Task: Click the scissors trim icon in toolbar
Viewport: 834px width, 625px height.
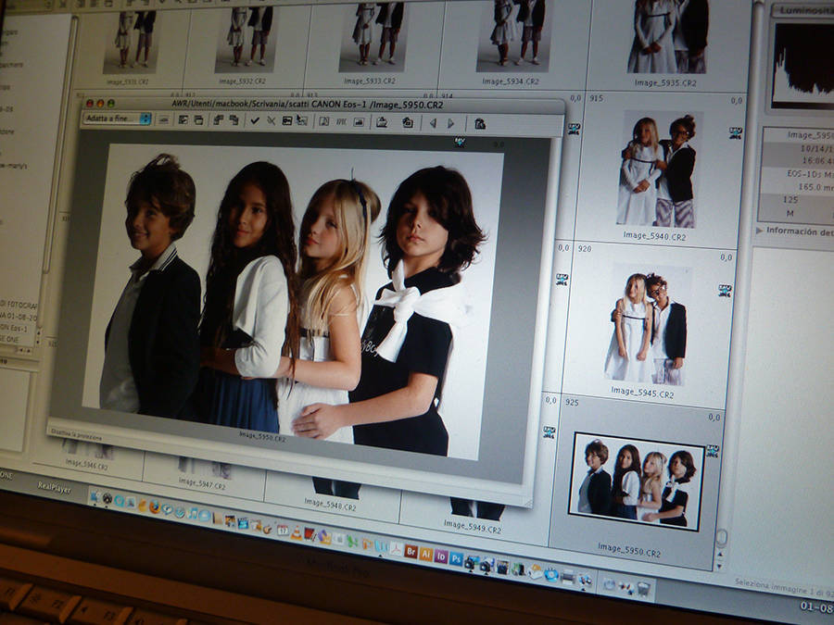Action: (x=272, y=120)
